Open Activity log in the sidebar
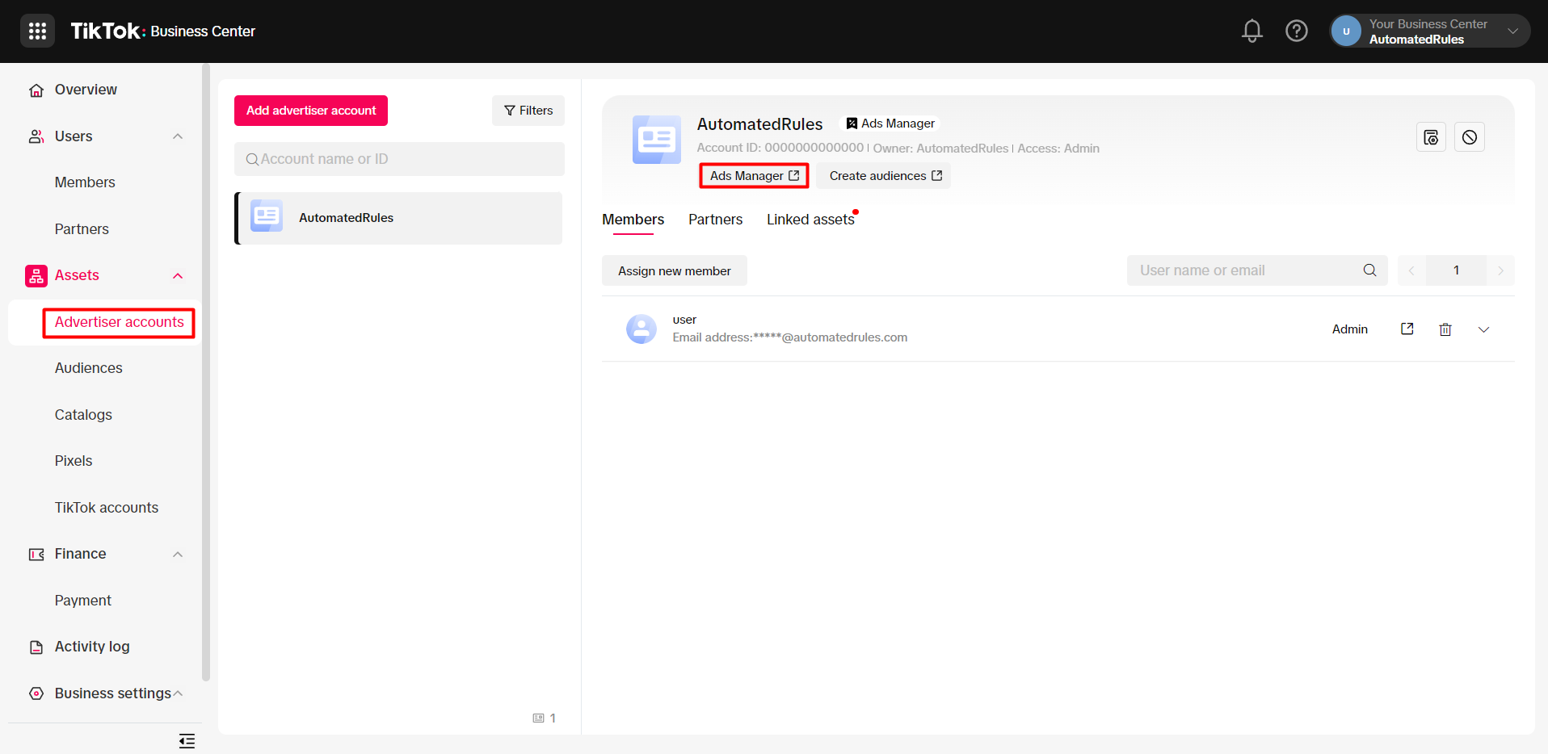1548x754 pixels. (92, 647)
